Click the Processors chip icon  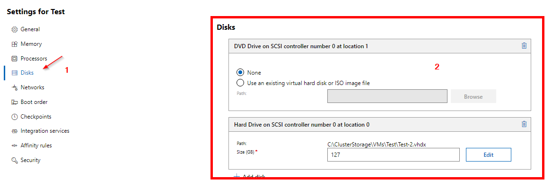tap(15, 59)
